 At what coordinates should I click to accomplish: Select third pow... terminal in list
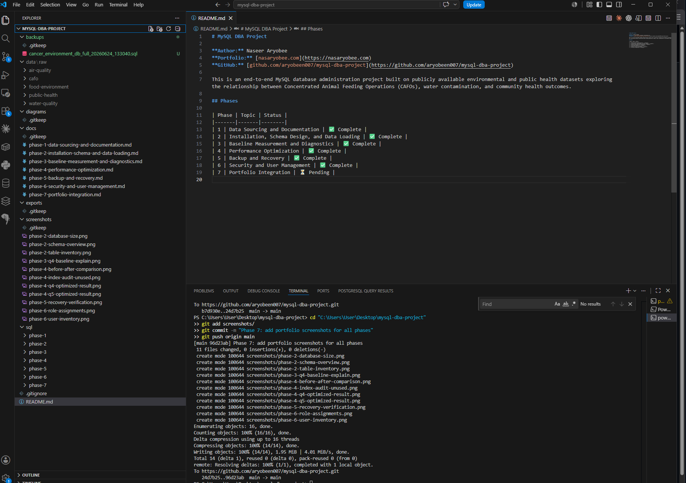pyautogui.click(x=661, y=318)
